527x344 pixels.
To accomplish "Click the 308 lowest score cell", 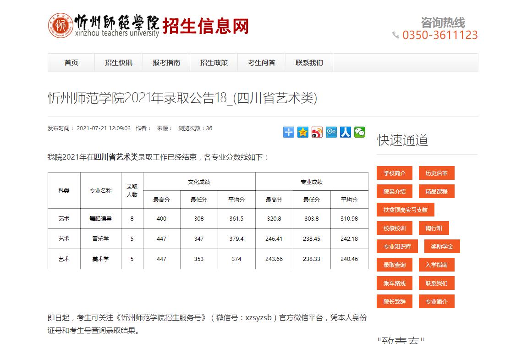I will 199,219.
